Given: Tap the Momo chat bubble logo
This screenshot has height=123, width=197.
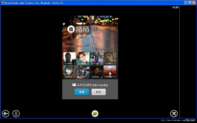Looking at the screenshot, I should click(71, 30).
